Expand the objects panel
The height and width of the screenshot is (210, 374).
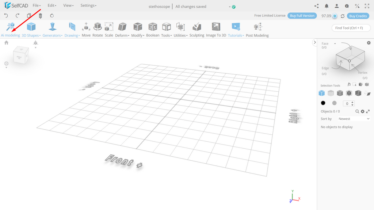[368, 111]
